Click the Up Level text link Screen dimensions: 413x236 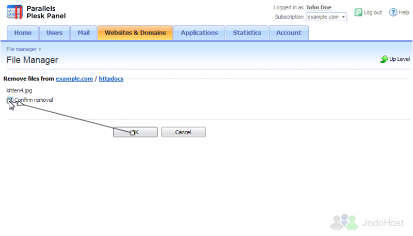[x=399, y=59]
